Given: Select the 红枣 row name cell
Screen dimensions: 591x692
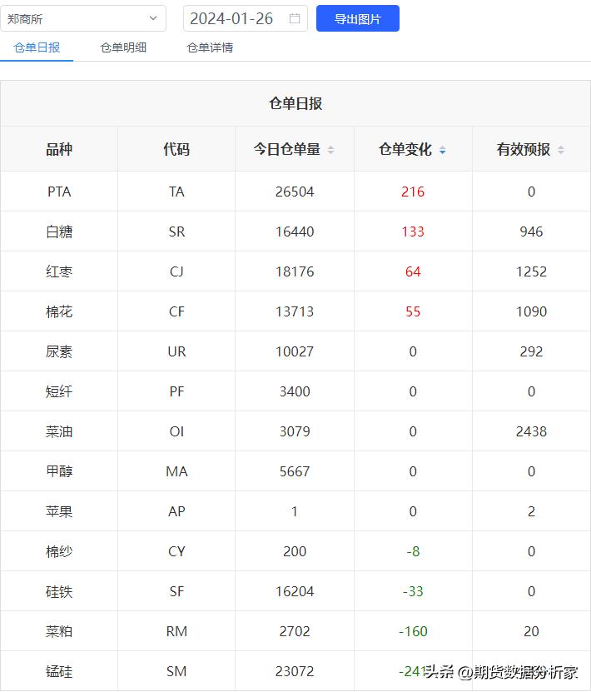Looking at the screenshot, I should click(59, 271).
